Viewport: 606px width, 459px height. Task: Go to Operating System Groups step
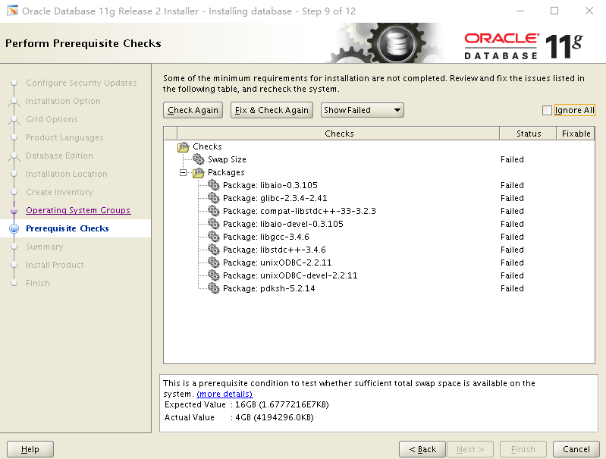(78, 210)
